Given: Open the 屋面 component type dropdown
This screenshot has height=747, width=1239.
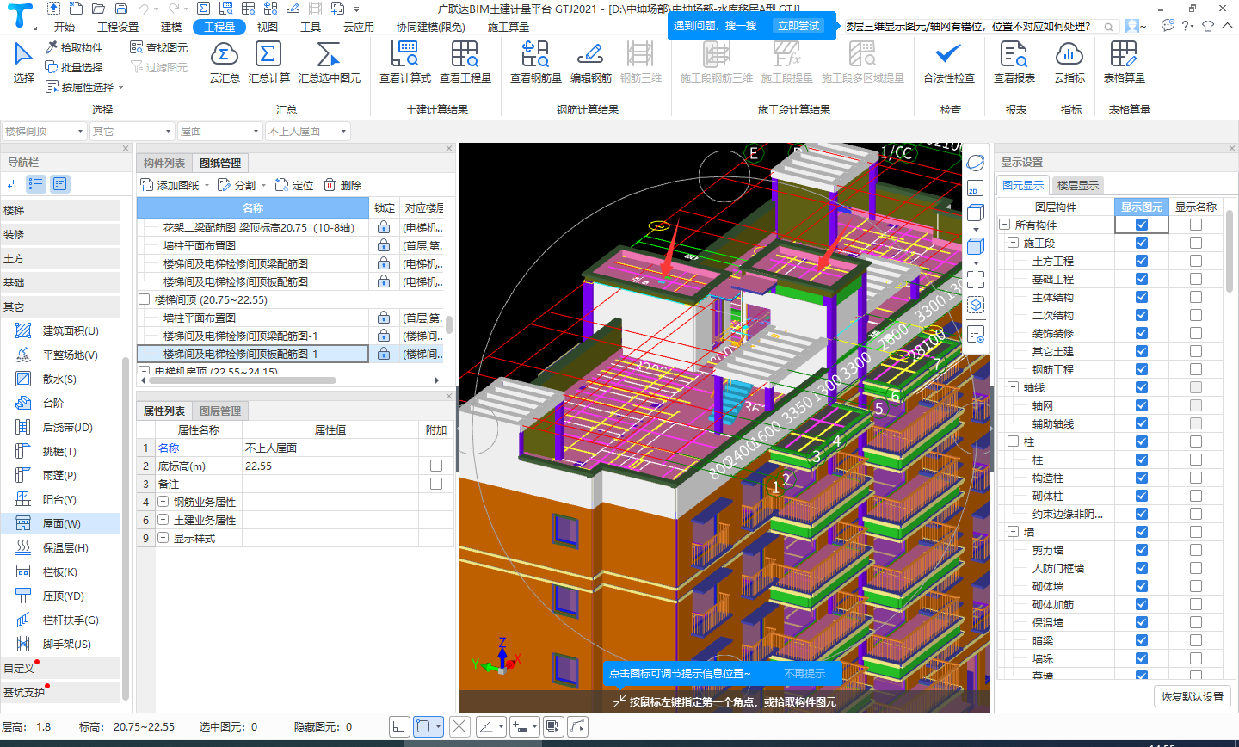Looking at the screenshot, I should pos(219,131).
